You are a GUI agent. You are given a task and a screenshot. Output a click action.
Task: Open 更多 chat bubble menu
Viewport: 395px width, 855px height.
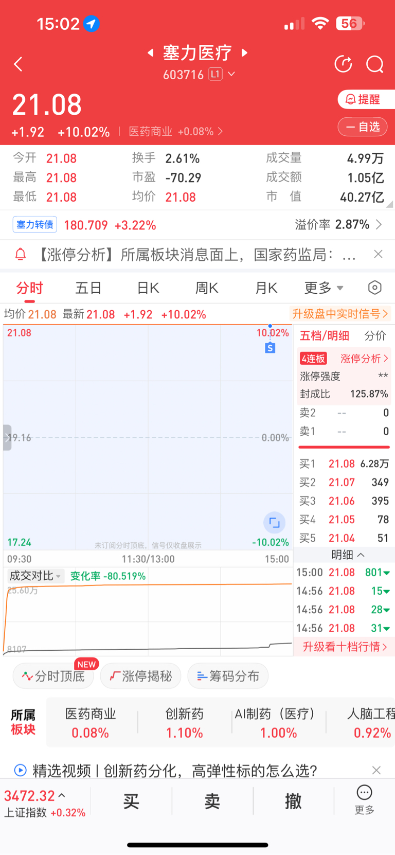point(364,800)
